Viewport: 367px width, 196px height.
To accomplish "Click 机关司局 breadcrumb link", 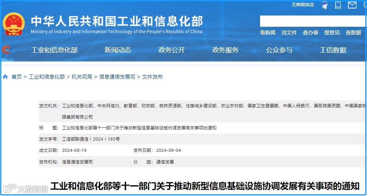I will click(82, 77).
